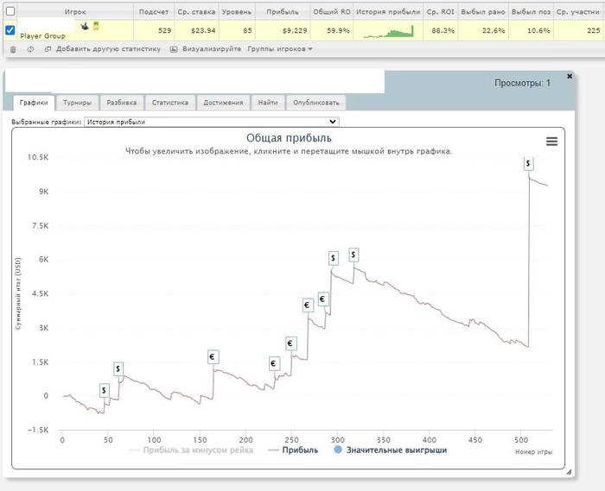Click the € marker near game 230
This screenshot has height=491, width=605.
(x=274, y=363)
